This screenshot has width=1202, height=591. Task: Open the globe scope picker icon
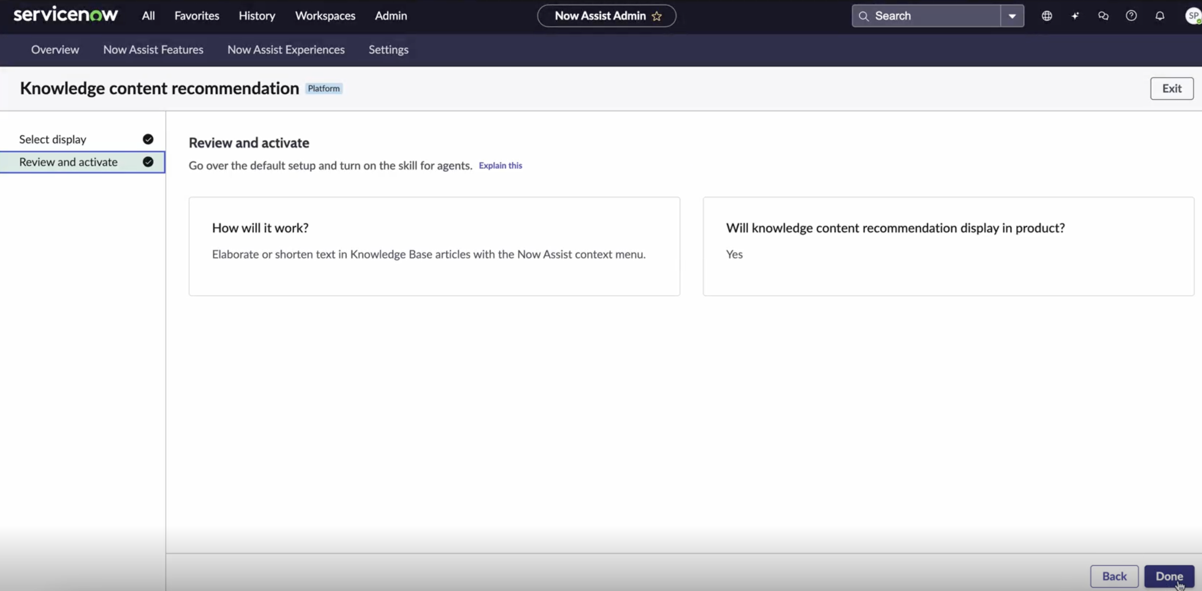[x=1046, y=16]
